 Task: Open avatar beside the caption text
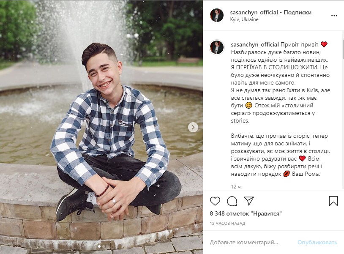(217, 47)
